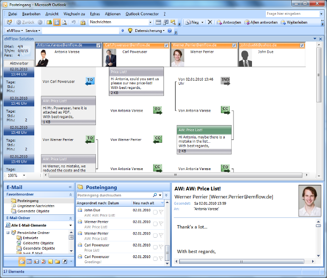The height and width of the screenshot is (278, 327).
Task: Open the 100% zoom dropdown
Action: point(24,176)
